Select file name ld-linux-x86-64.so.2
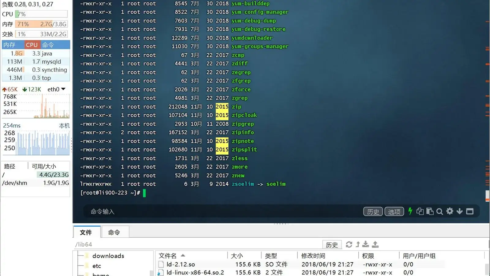The image size is (490, 276). coord(195,272)
